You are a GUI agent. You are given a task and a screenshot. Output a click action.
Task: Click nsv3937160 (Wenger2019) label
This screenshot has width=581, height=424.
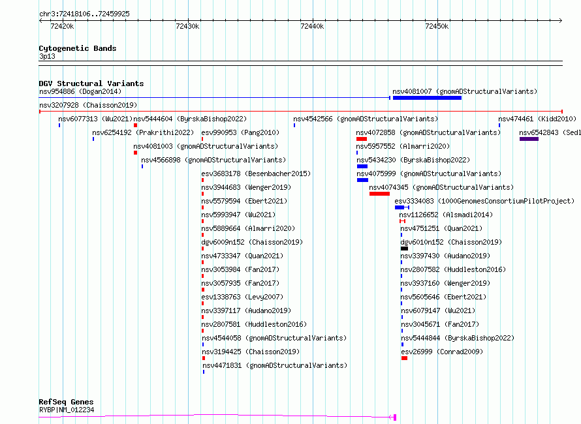click(x=445, y=283)
